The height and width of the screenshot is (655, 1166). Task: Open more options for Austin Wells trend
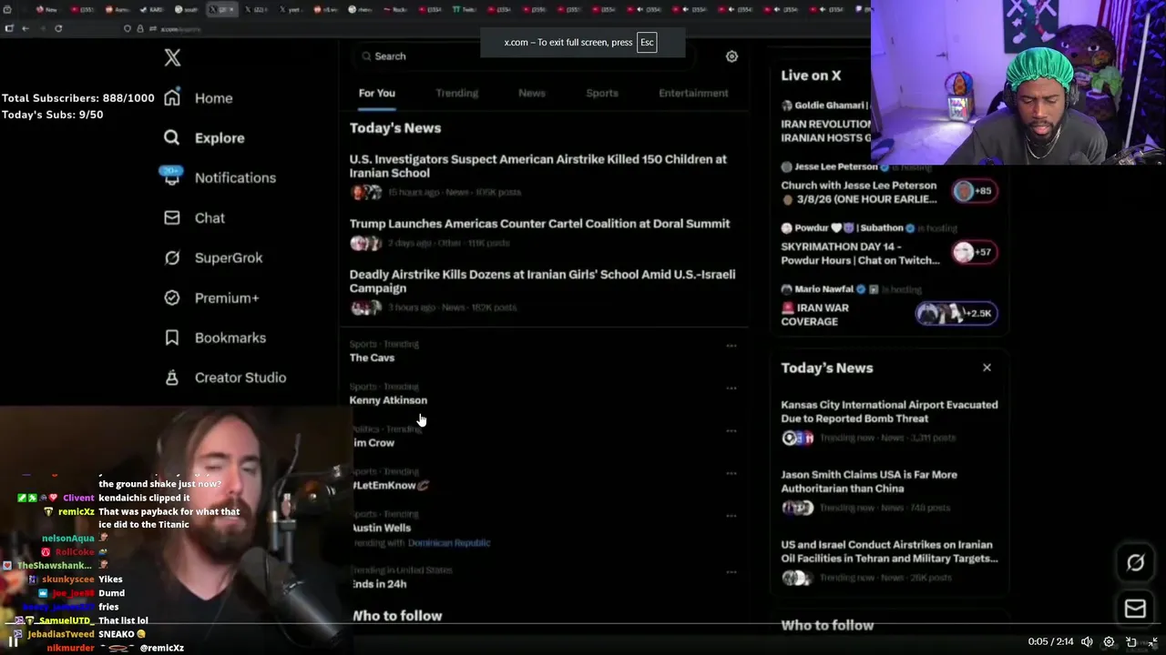click(731, 516)
